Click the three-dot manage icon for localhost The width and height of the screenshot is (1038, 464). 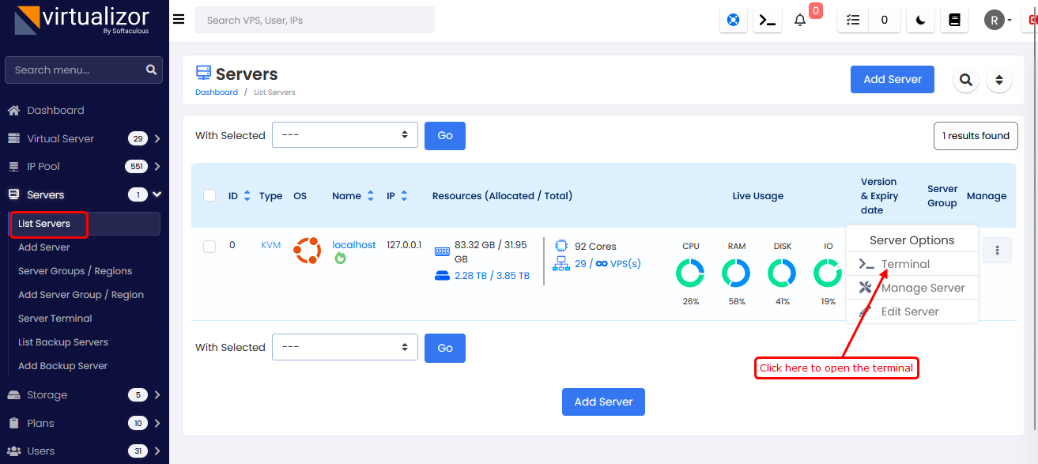[x=997, y=251]
